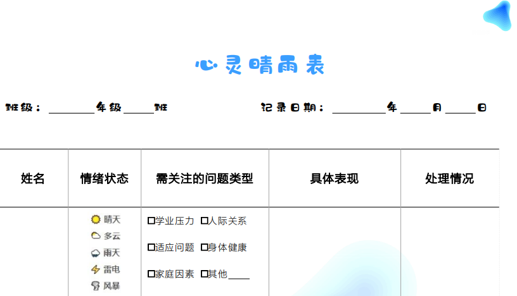Select the 心灵晴雨表 title text
Viewport: 517px width, 296px height.
pyautogui.click(x=260, y=65)
